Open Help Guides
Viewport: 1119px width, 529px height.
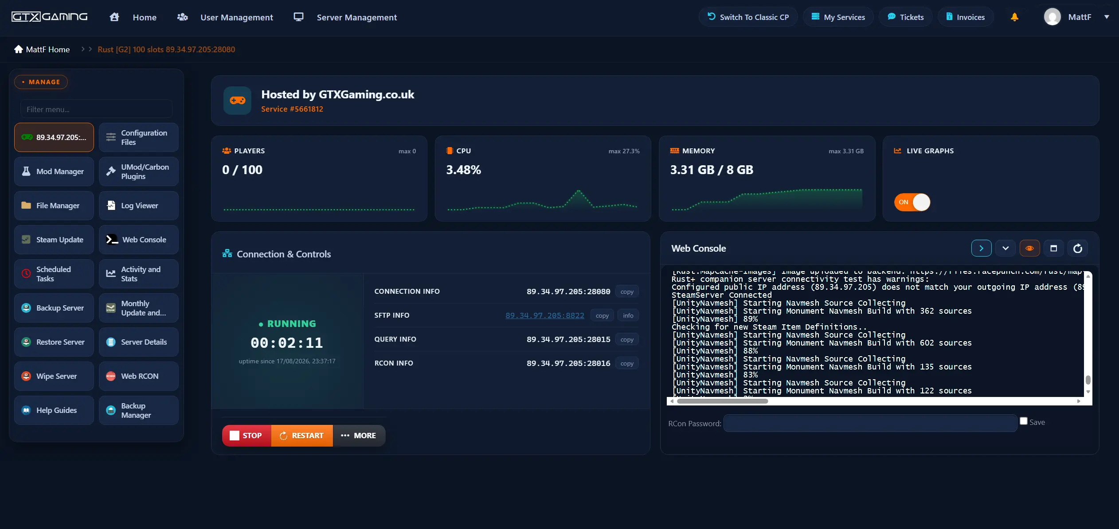tap(54, 410)
